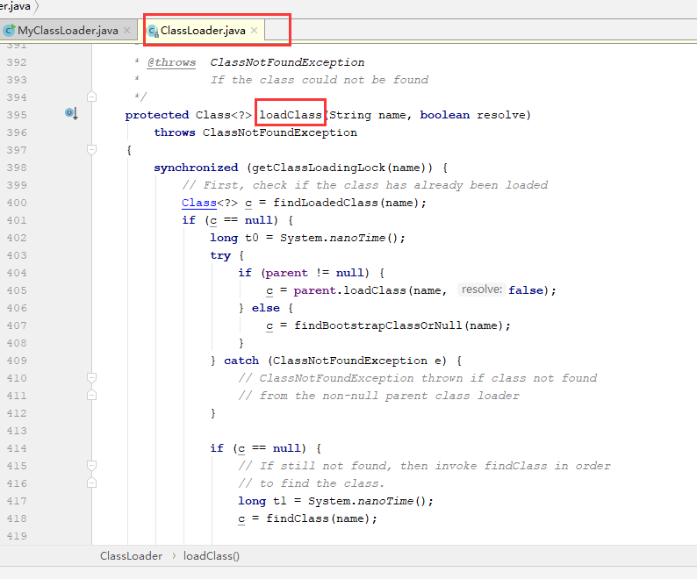Click line number 395 in the gutter
This screenshot has height=579, width=697.
(17, 115)
